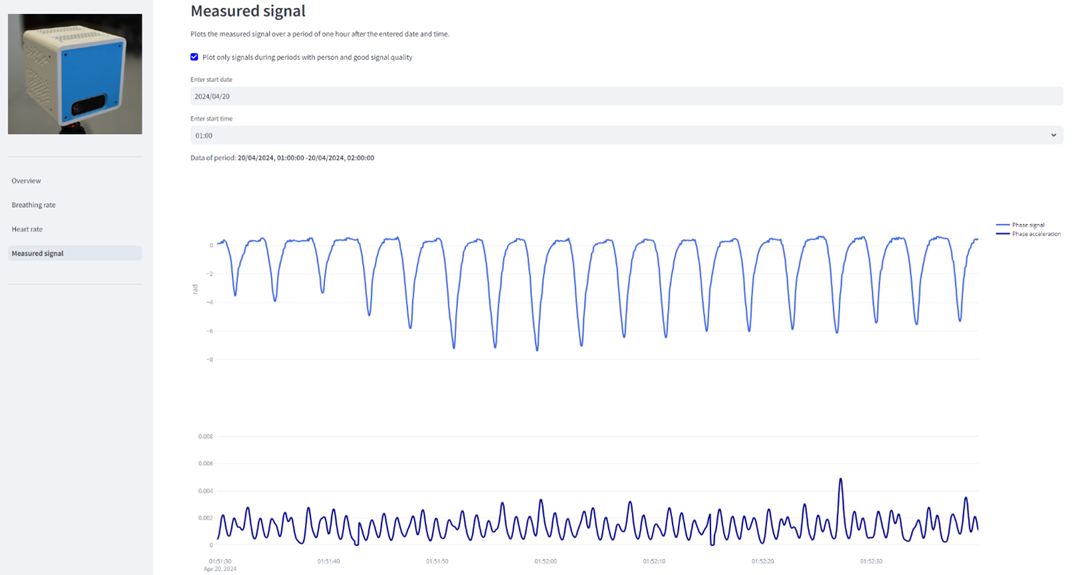Go to the Breathing rate page
Image resolution: width=1072 pixels, height=575 pixels.
point(33,205)
